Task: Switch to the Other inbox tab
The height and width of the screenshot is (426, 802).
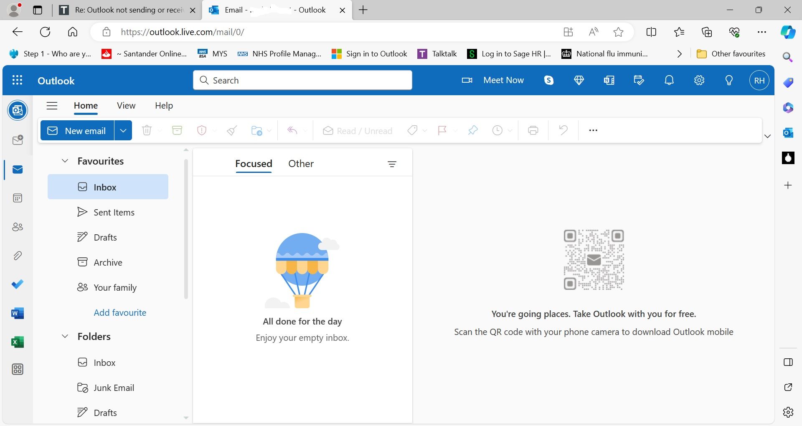Action: tap(301, 164)
